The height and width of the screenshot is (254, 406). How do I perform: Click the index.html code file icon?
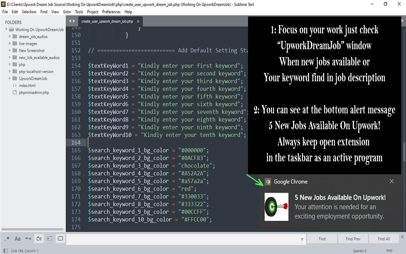(15, 85)
